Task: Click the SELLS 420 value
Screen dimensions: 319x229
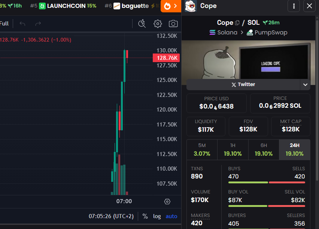Action: pos(300,176)
